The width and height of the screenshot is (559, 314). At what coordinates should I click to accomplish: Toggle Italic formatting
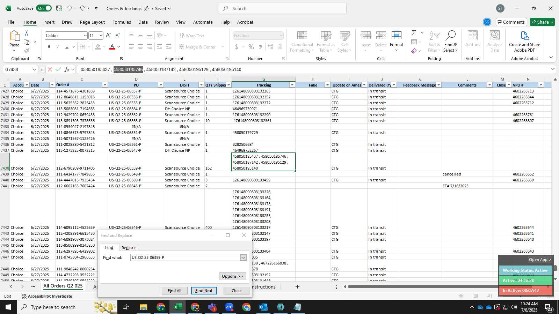(58, 47)
